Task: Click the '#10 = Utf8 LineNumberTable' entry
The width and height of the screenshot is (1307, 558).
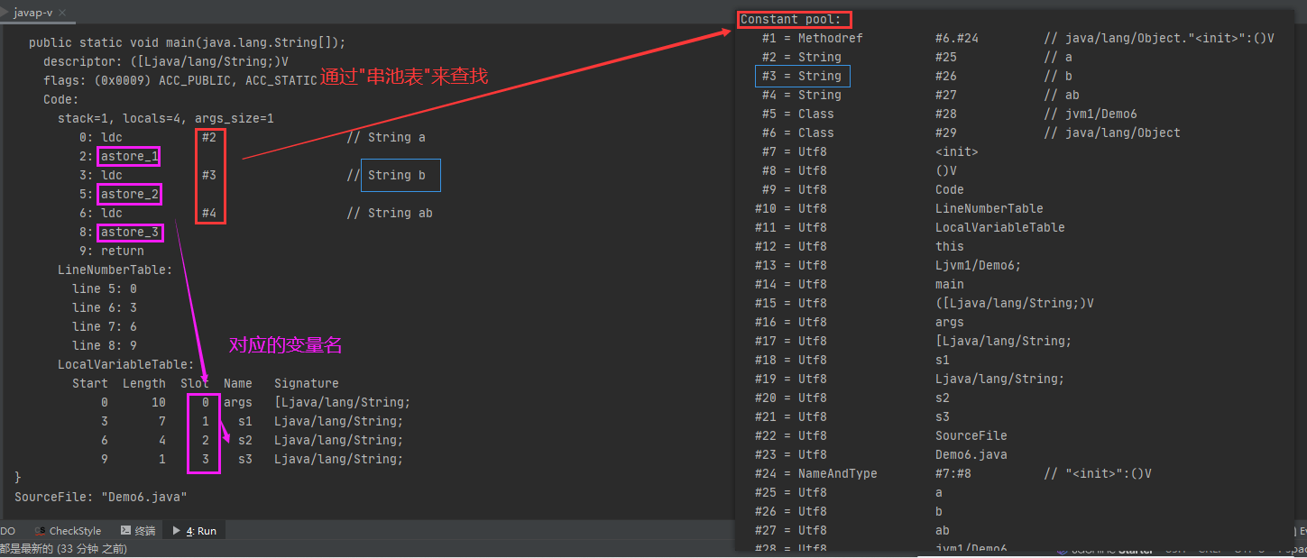Action: tap(899, 208)
